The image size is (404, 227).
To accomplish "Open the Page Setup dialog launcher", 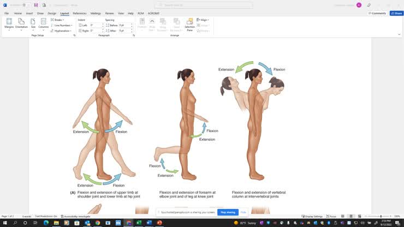I will click(74, 35).
